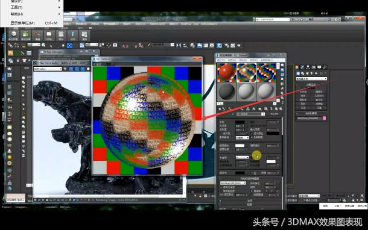Open the second menu in the Material Editor menu bar
Screen dimensions: 368x230
point(232,60)
